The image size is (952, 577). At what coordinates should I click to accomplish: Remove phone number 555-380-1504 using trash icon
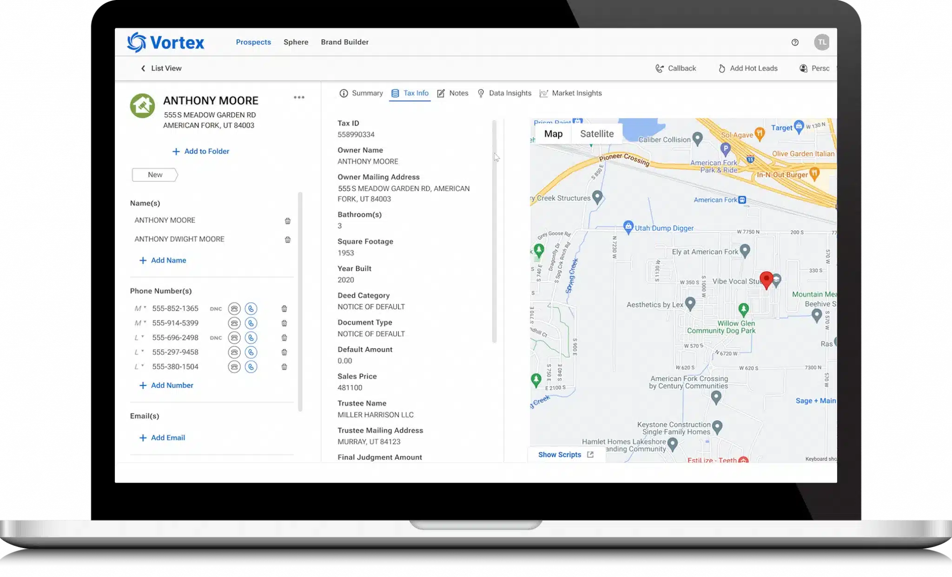click(284, 367)
